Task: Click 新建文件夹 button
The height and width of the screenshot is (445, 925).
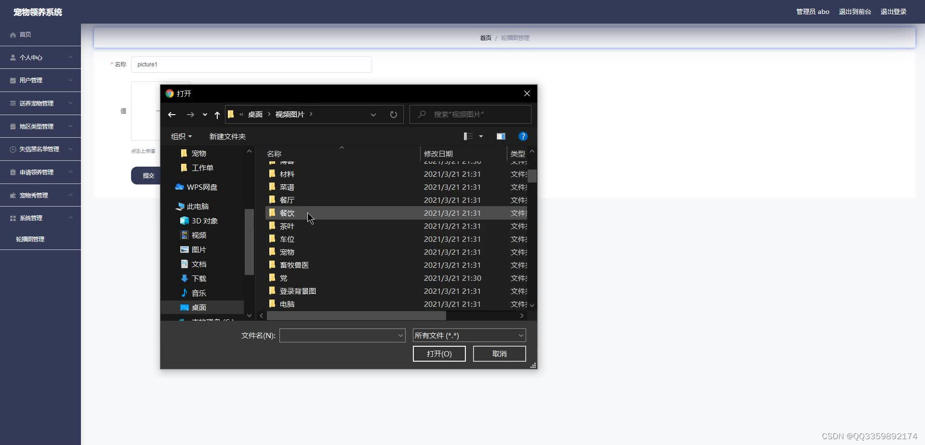Action: (227, 136)
